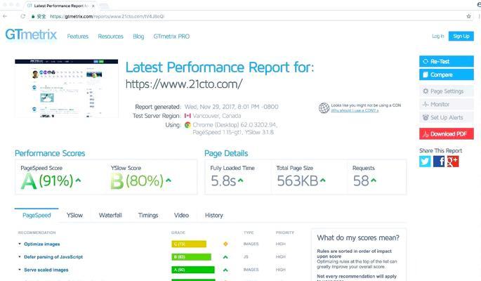This screenshot has width=481, height=281.
Task: Share the report on Twitter
Action: click(425, 162)
